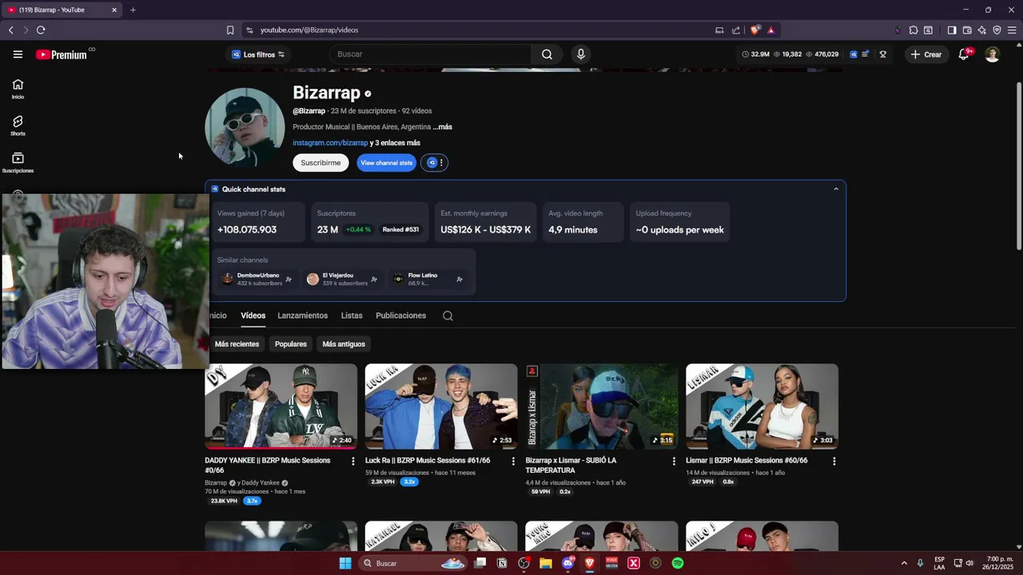This screenshot has height=575, width=1023.
Task: Open Brave Wallet icon
Action: pyautogui.click(x=967, y=30)
